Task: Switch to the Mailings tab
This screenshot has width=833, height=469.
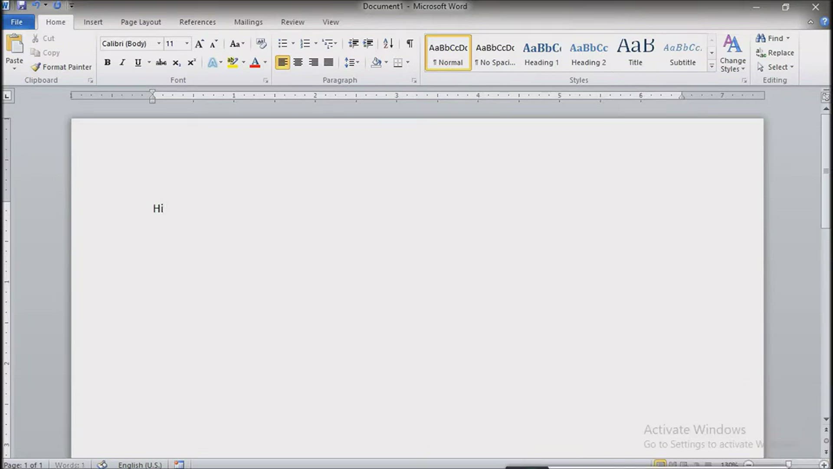Action: tap(248, 22)
